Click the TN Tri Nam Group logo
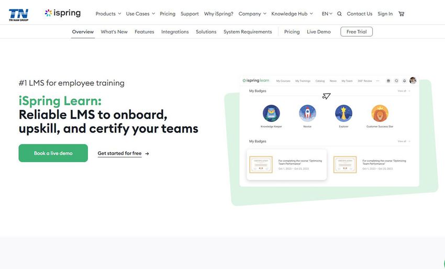 [x=18, y=15]
